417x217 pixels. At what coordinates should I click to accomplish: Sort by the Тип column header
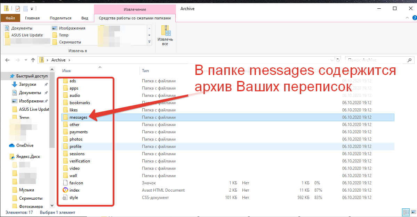[x=145, y=70]
